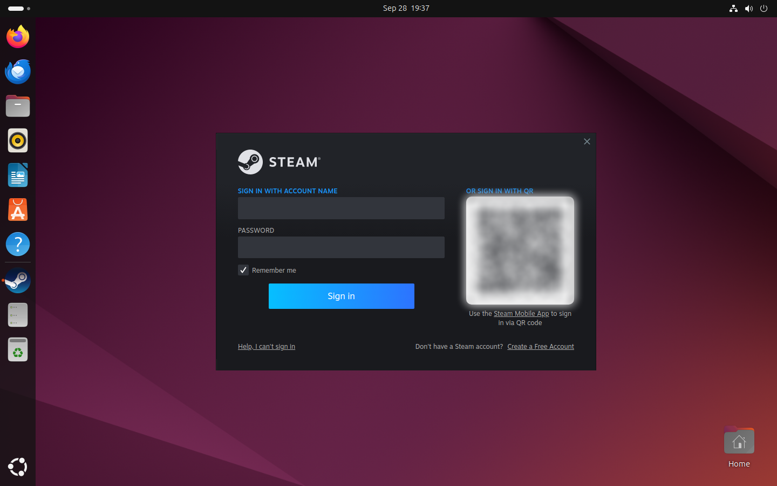Focus the Password input field

341,247
